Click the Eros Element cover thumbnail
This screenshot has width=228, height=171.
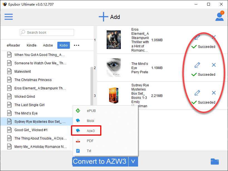pyautogui.click(x=114, y=40)
